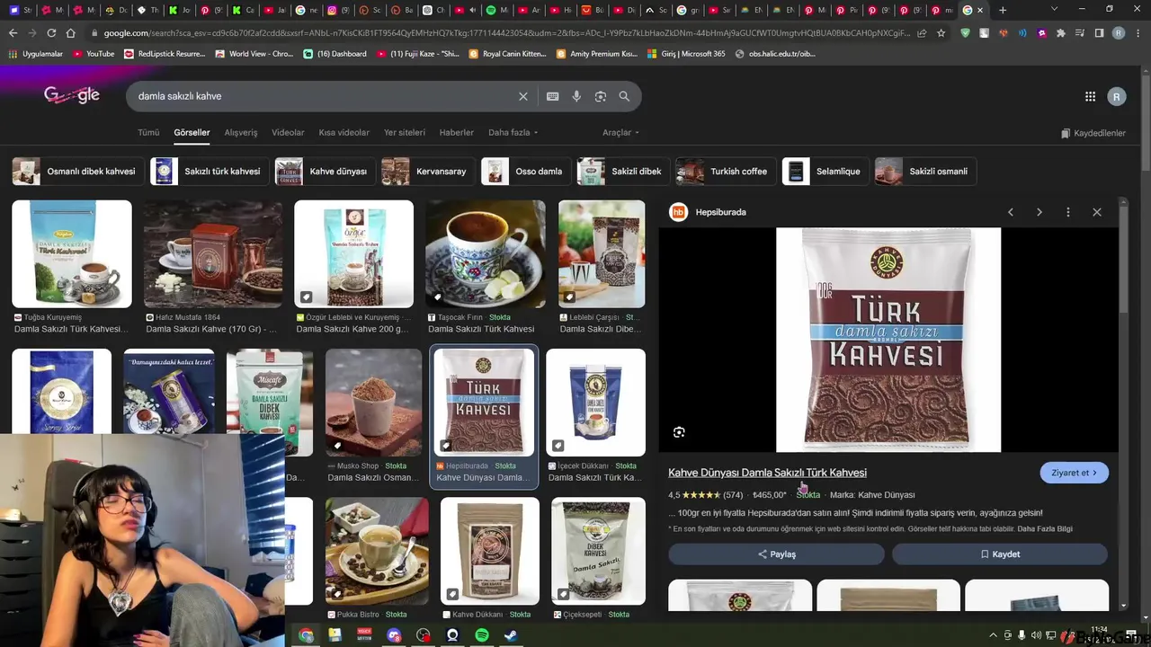Open Taşocak Fırın coffee cup thumbnail
This screenshot has height=647, width=1151.
click(486, 254)
